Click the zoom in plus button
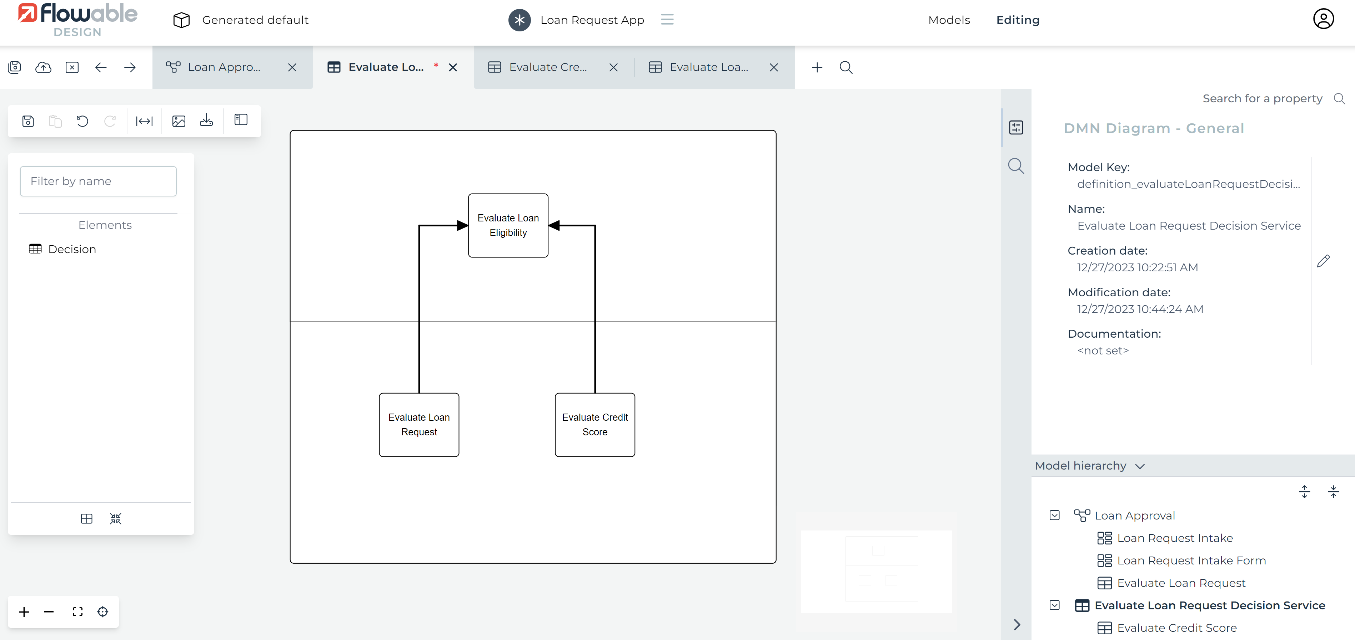Screen dimensions: 1355x640 (24, 611)
